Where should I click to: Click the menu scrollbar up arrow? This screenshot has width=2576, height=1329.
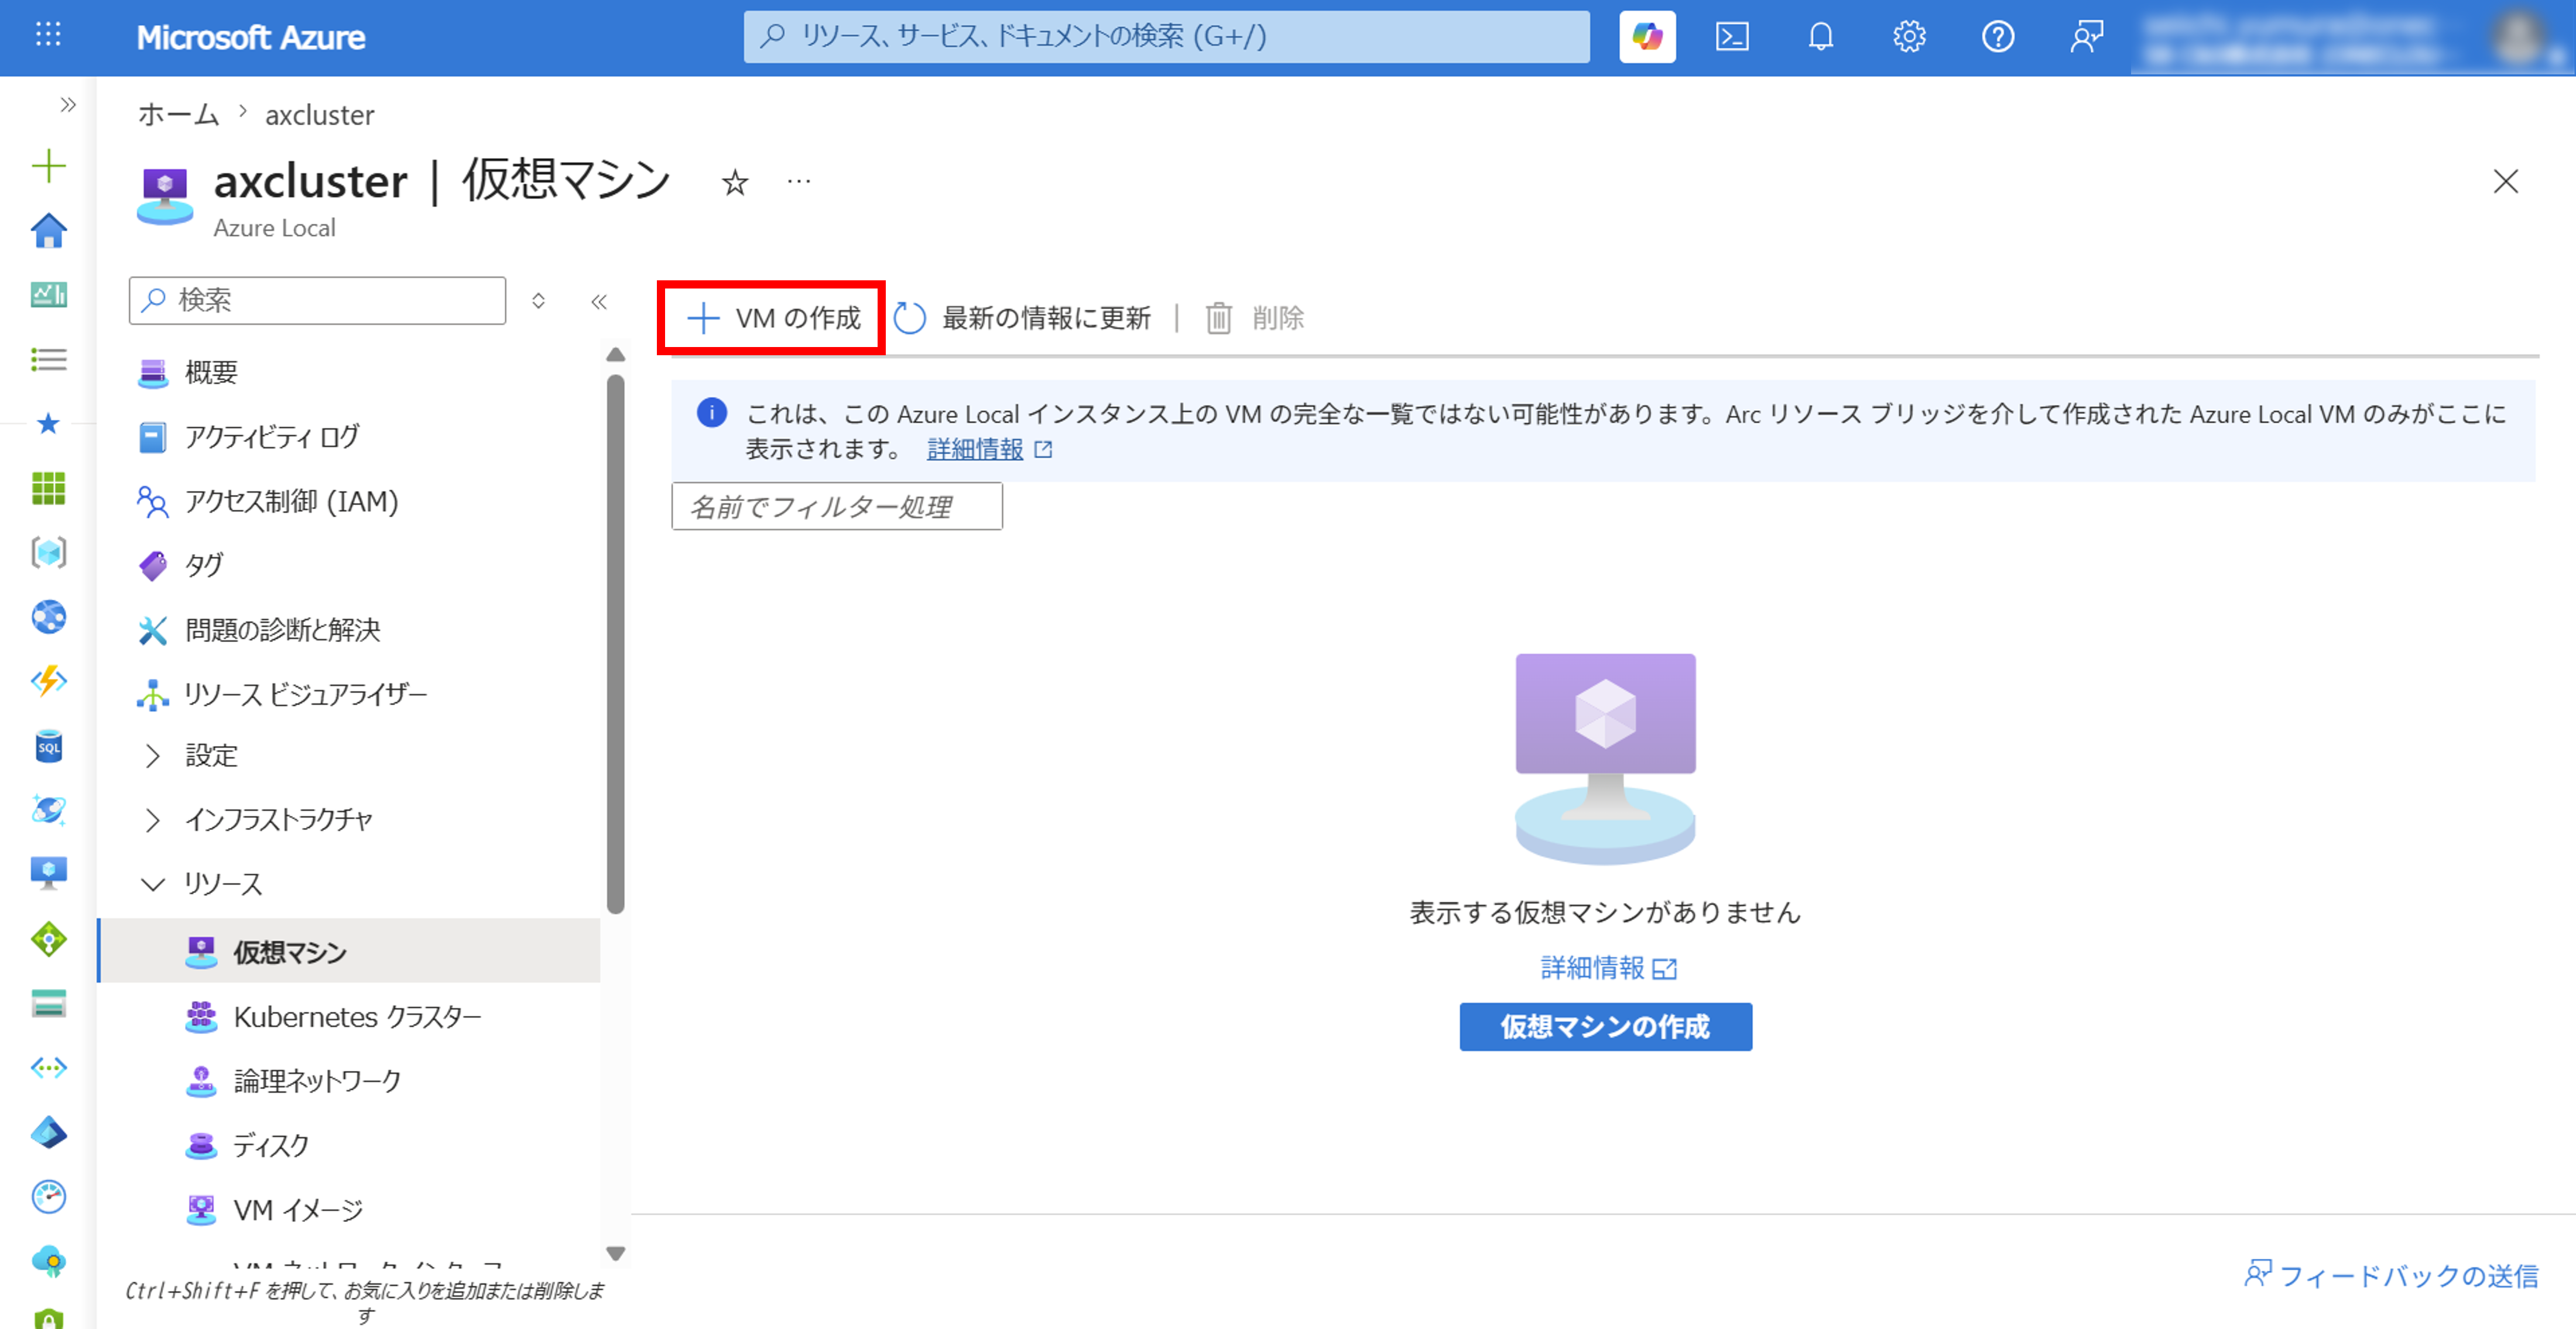[x=616, y=355]
